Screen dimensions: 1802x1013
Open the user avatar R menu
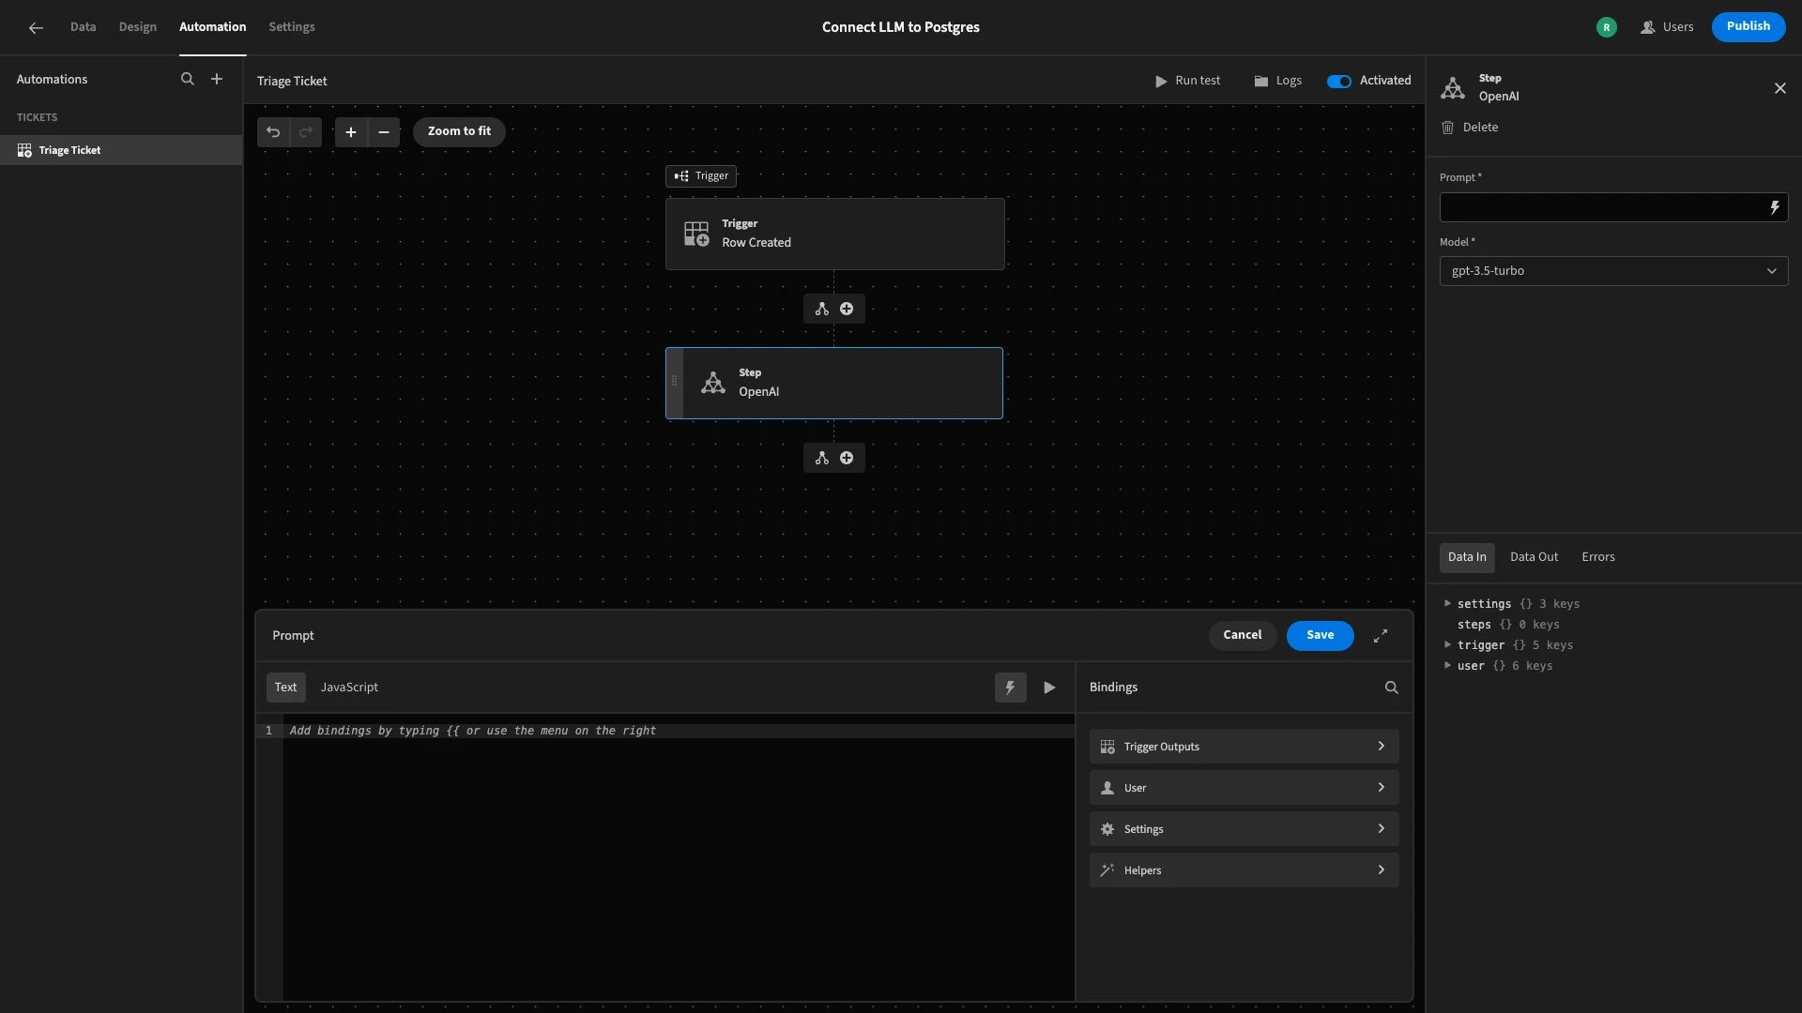pyautogui.click(x=1607, y=27)
